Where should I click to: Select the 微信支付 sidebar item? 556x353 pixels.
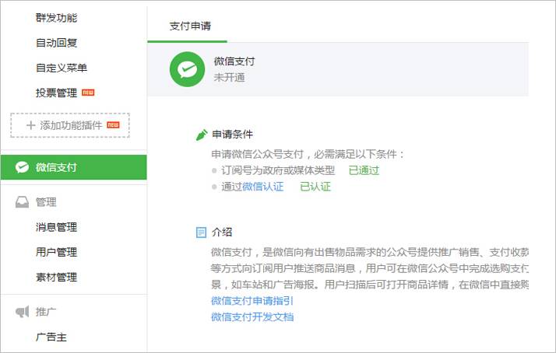pyautogui.click(x=74, y=167)
